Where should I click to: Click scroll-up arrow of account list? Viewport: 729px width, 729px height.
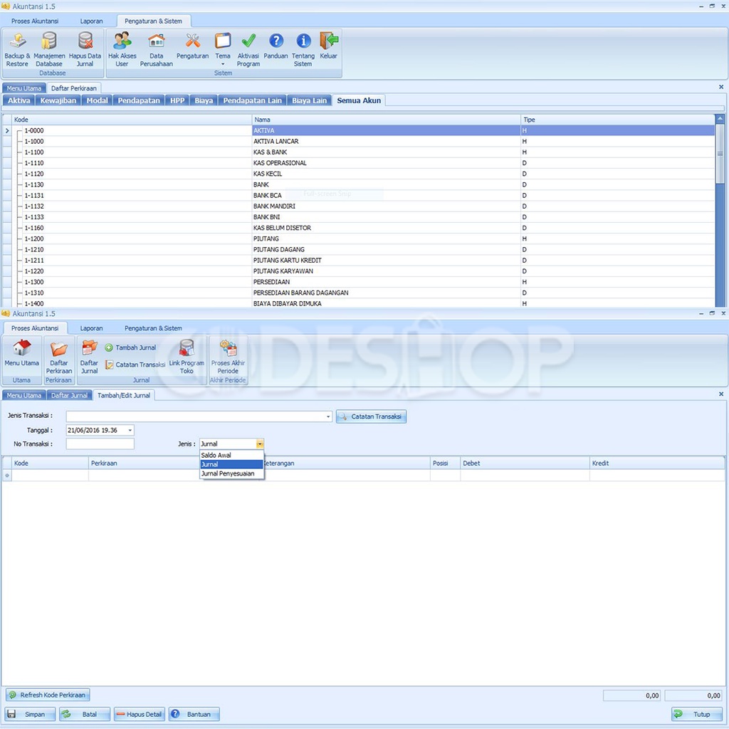(x=720, y=119)
